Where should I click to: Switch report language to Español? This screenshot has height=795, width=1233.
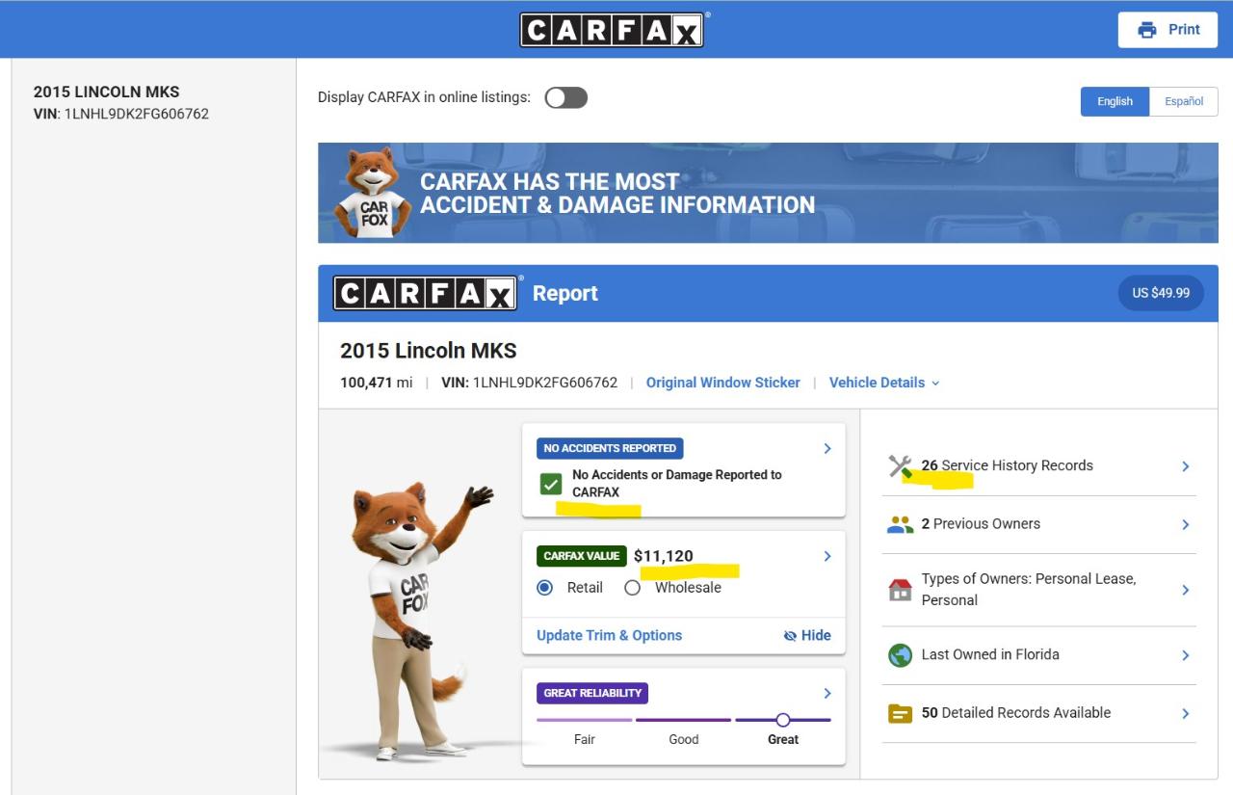pyautogui.click(x=1184, y=101)
